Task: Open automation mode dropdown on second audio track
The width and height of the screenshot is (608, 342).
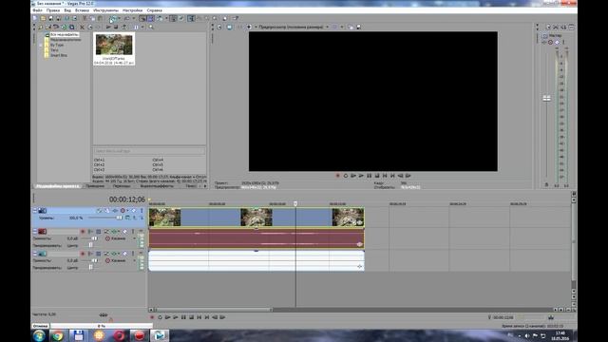Action: coord(135,260)
